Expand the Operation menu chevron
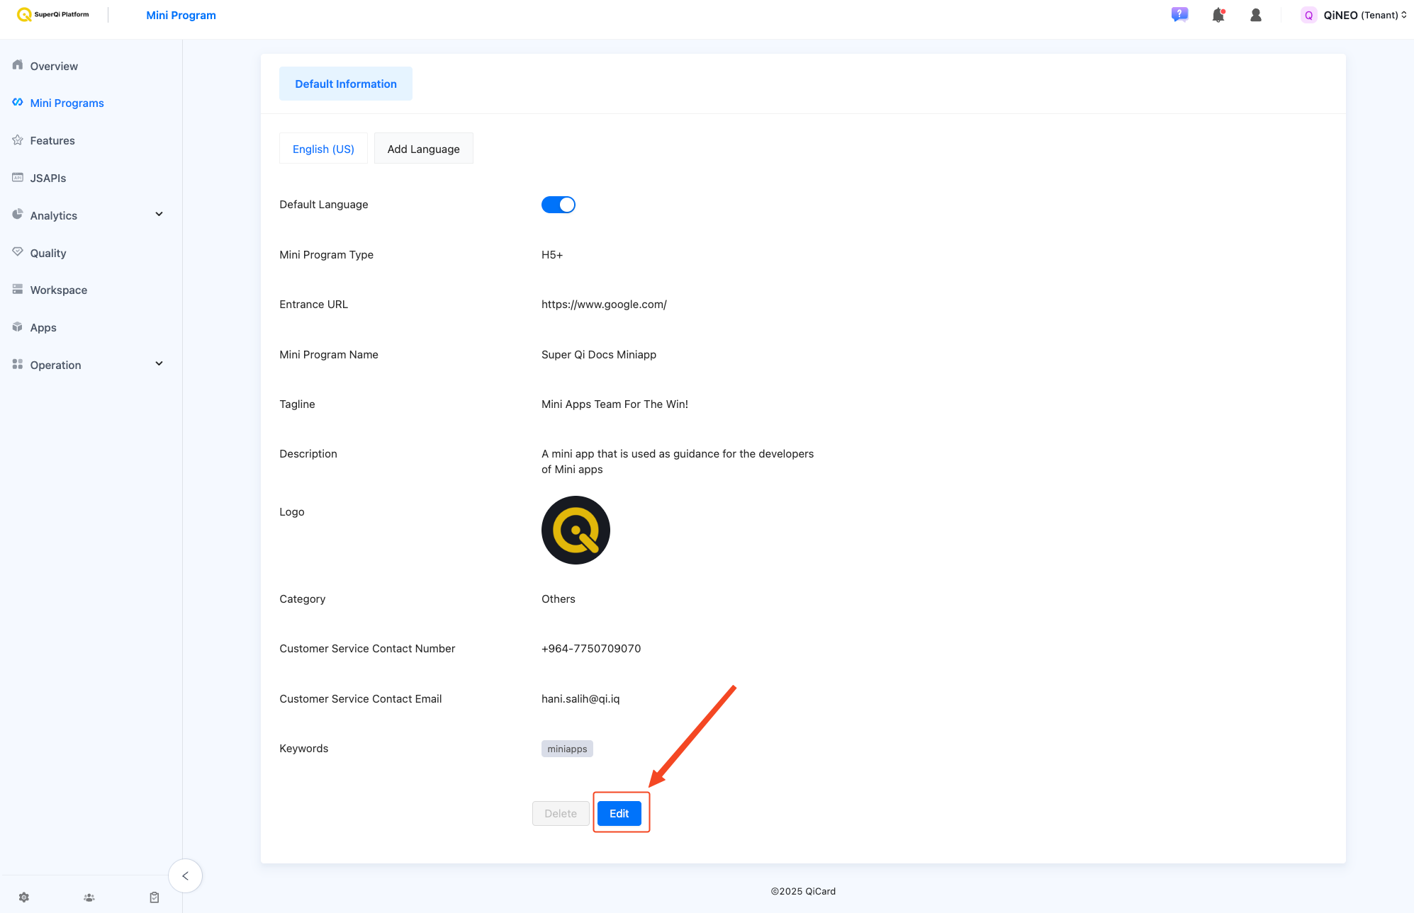 [x=159, y=363]
